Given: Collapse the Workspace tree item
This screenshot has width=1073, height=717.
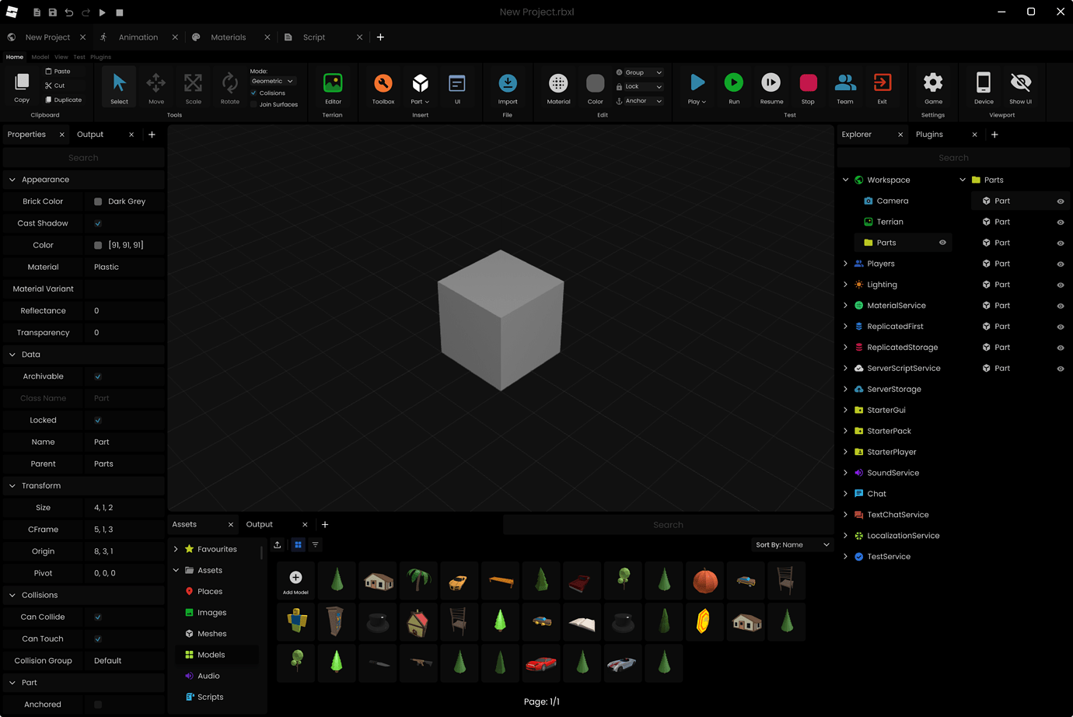Looking at the screenshot, I should tap(845, 179).
